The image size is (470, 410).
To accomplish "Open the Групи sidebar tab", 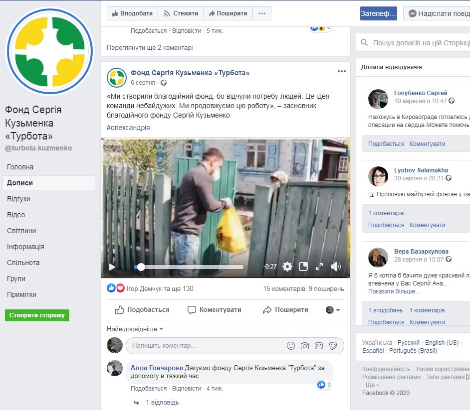I will (16, 278).
